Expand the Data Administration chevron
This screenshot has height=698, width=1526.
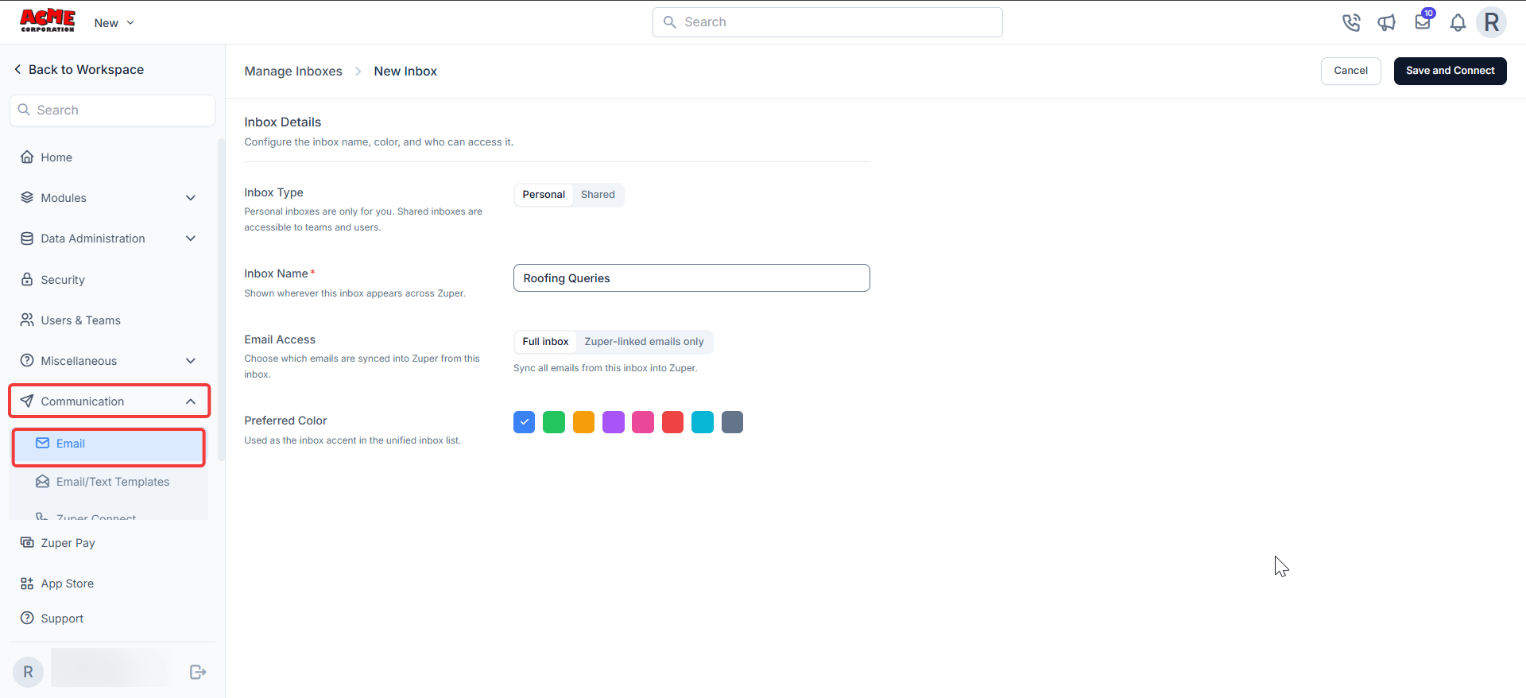[x=191, y=238]
